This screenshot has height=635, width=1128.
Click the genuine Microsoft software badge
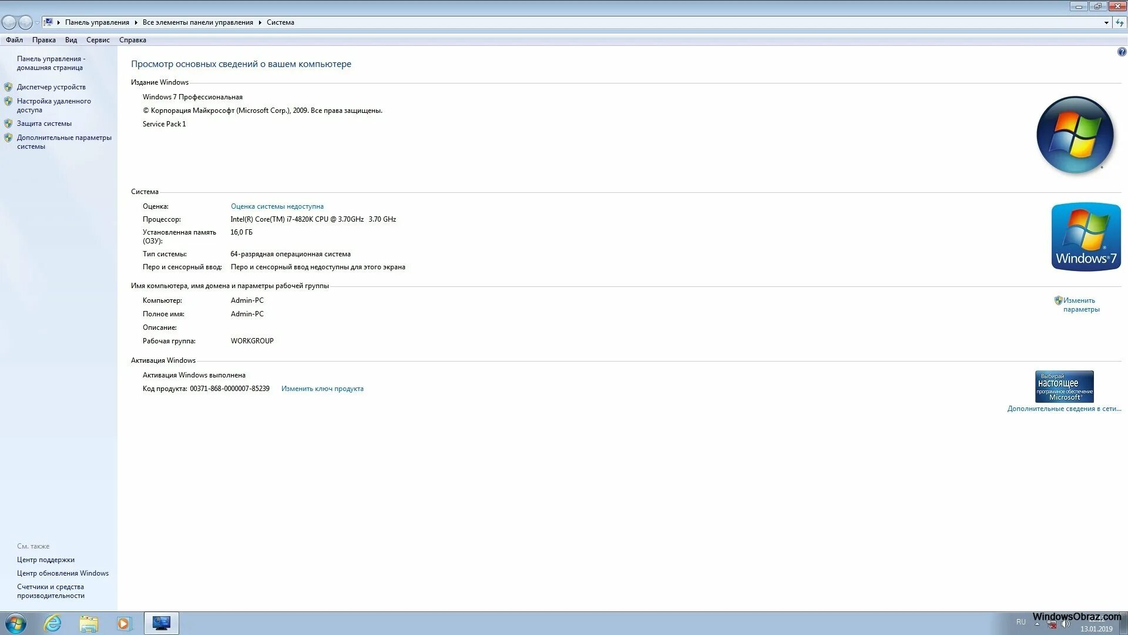point(1064,386)
